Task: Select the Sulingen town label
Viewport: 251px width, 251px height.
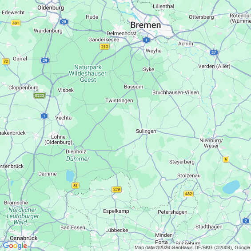Action: click(146, 131)
